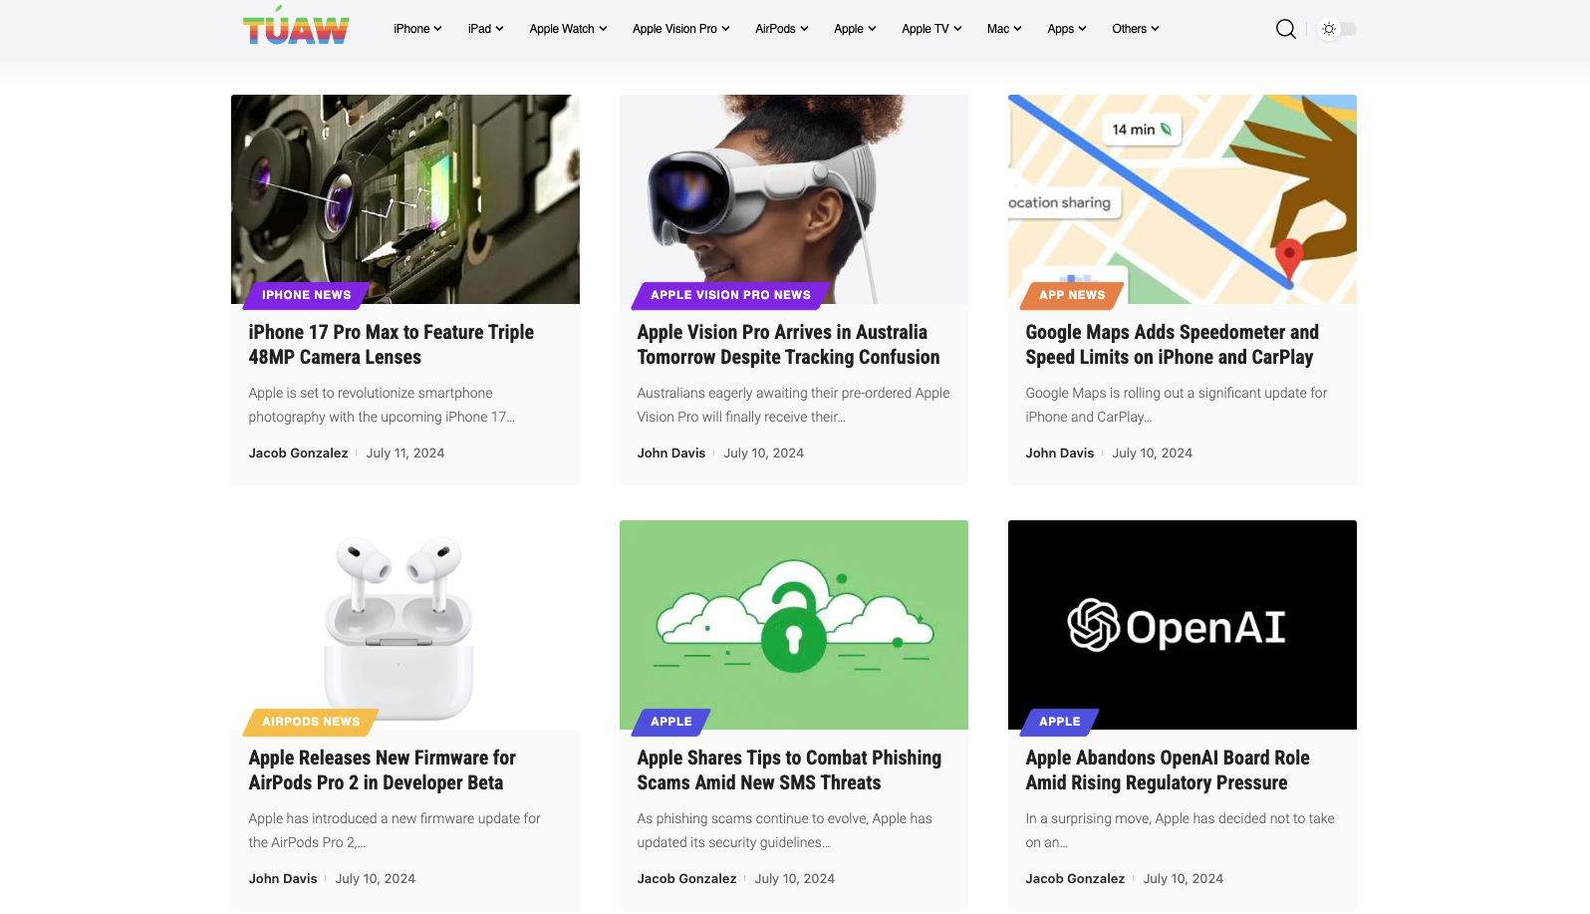This screenshot has height=914, width=1590.
Task: Open the Apple TV dropdown menu
Action: [930, 29]
